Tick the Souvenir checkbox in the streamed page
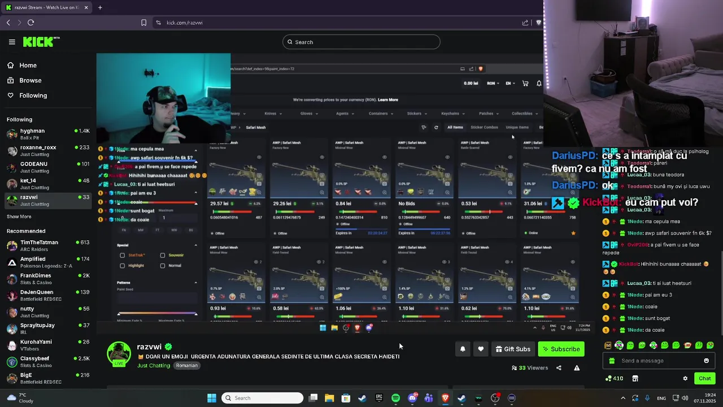723x407 pixels. tap(163, 256)
